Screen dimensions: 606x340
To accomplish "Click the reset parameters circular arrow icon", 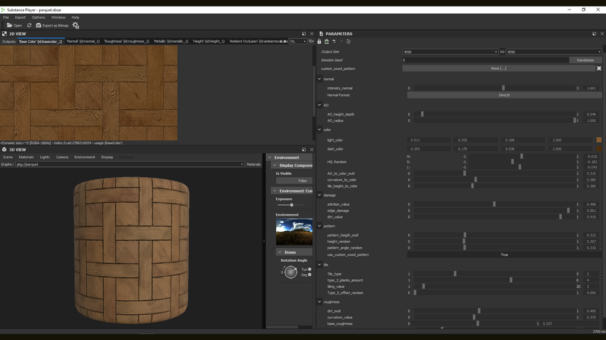I will pos(349,42).
